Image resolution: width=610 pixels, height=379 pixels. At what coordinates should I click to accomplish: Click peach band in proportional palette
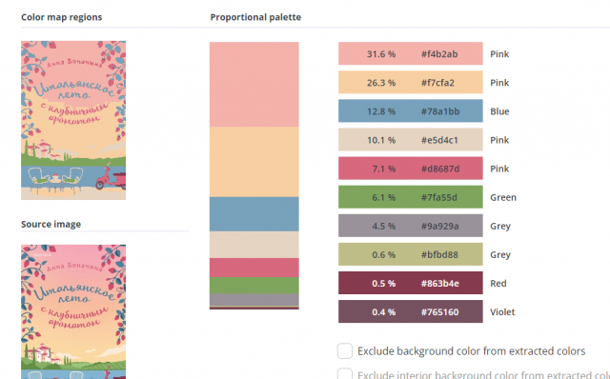254,162
